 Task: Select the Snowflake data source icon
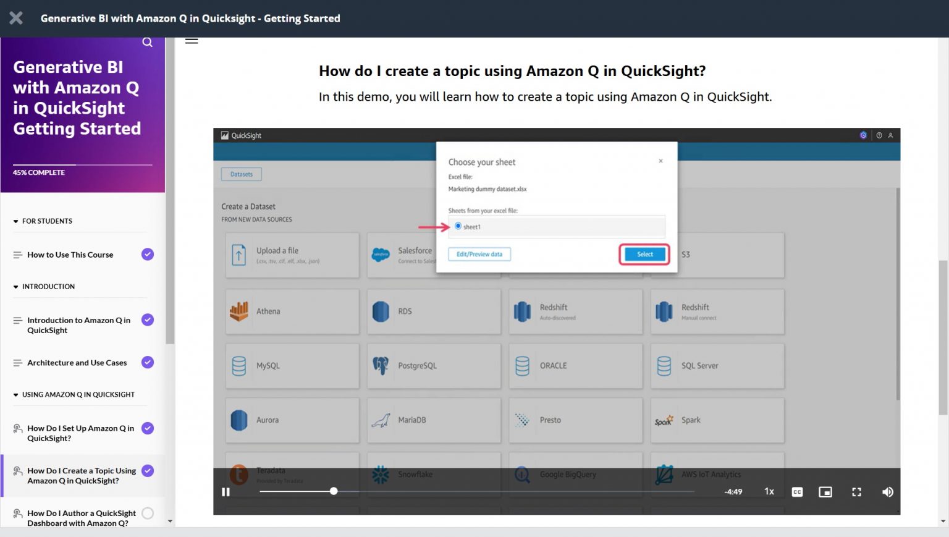pyautogui.click(x=381, y=475)
